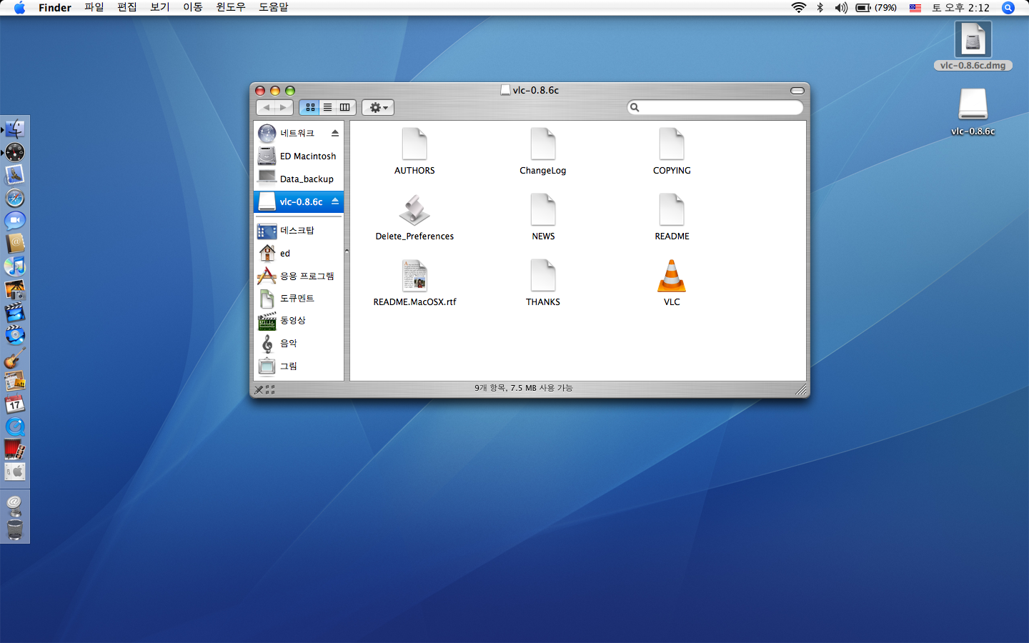Launch iDVD from the Dock

point(15,335)
